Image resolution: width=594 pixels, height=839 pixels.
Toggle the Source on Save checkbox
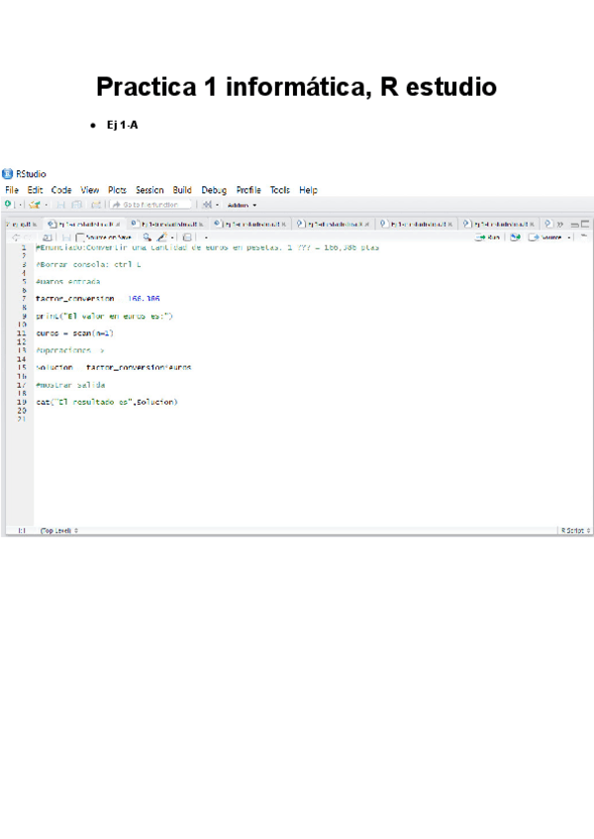[x=81, y=237]
